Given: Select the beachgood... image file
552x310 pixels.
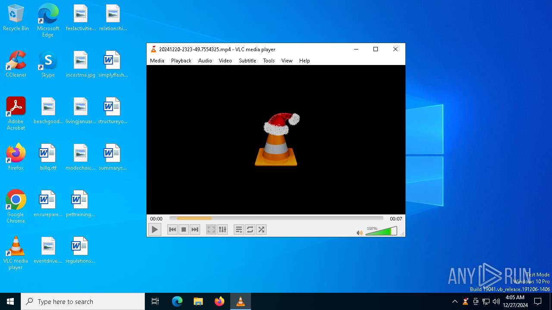Looking at the screenshot, I should coord(48,111).
